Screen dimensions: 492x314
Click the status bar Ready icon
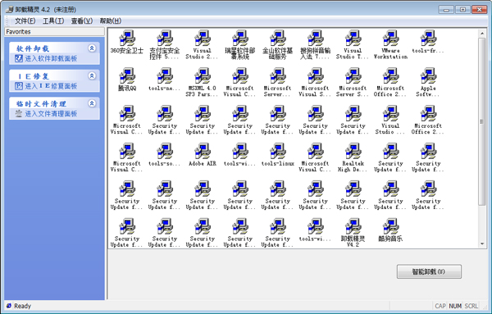point(9,306)
